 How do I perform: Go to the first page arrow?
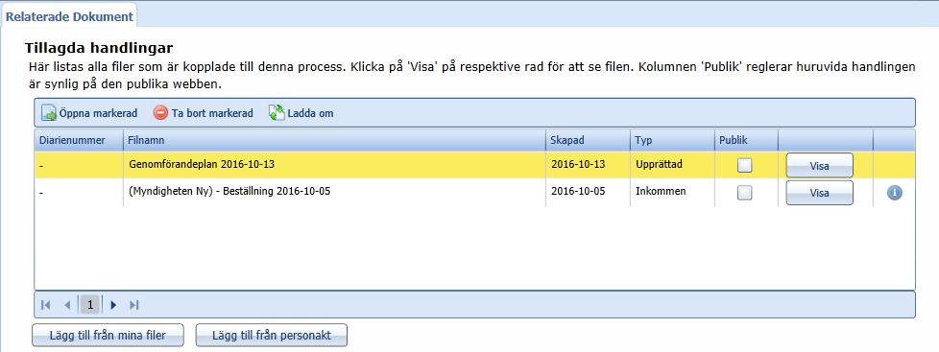46,305
